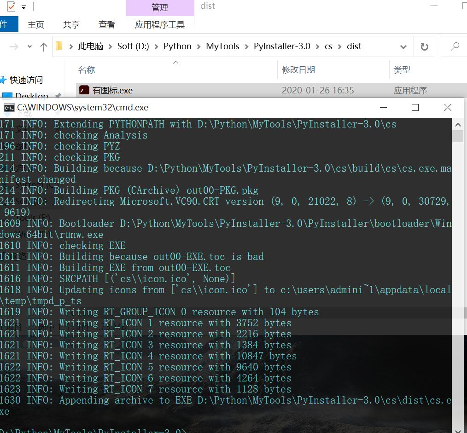This screenshot has height=433, width=467.
Task: Open the 主页 ribbon tab
Action: pyautogui.click(x=36, y=25)
